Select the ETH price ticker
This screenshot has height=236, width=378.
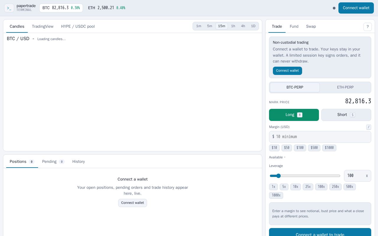(107, 8)
